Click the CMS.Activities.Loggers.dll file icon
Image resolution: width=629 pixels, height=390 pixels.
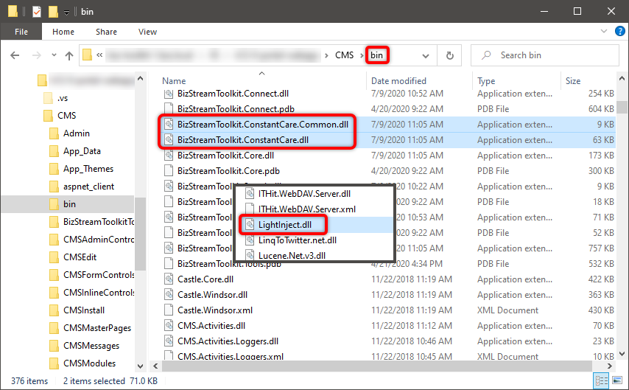169,341
